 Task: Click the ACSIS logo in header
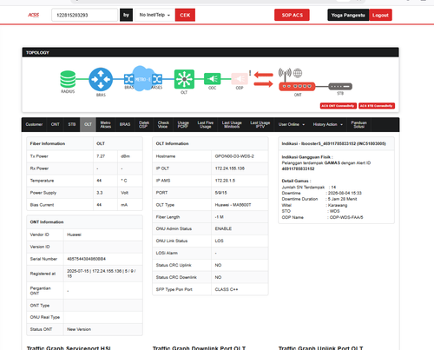pyautogui.click(x=33, y=15)
